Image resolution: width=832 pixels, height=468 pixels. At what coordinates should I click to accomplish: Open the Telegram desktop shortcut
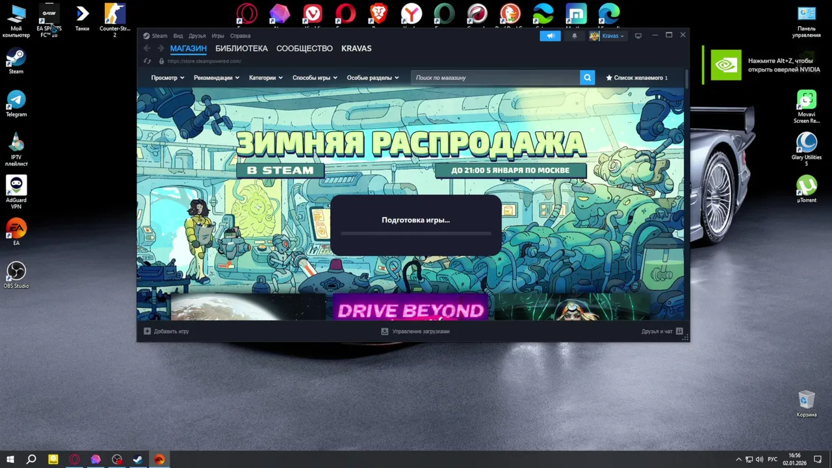pos(16,103)
